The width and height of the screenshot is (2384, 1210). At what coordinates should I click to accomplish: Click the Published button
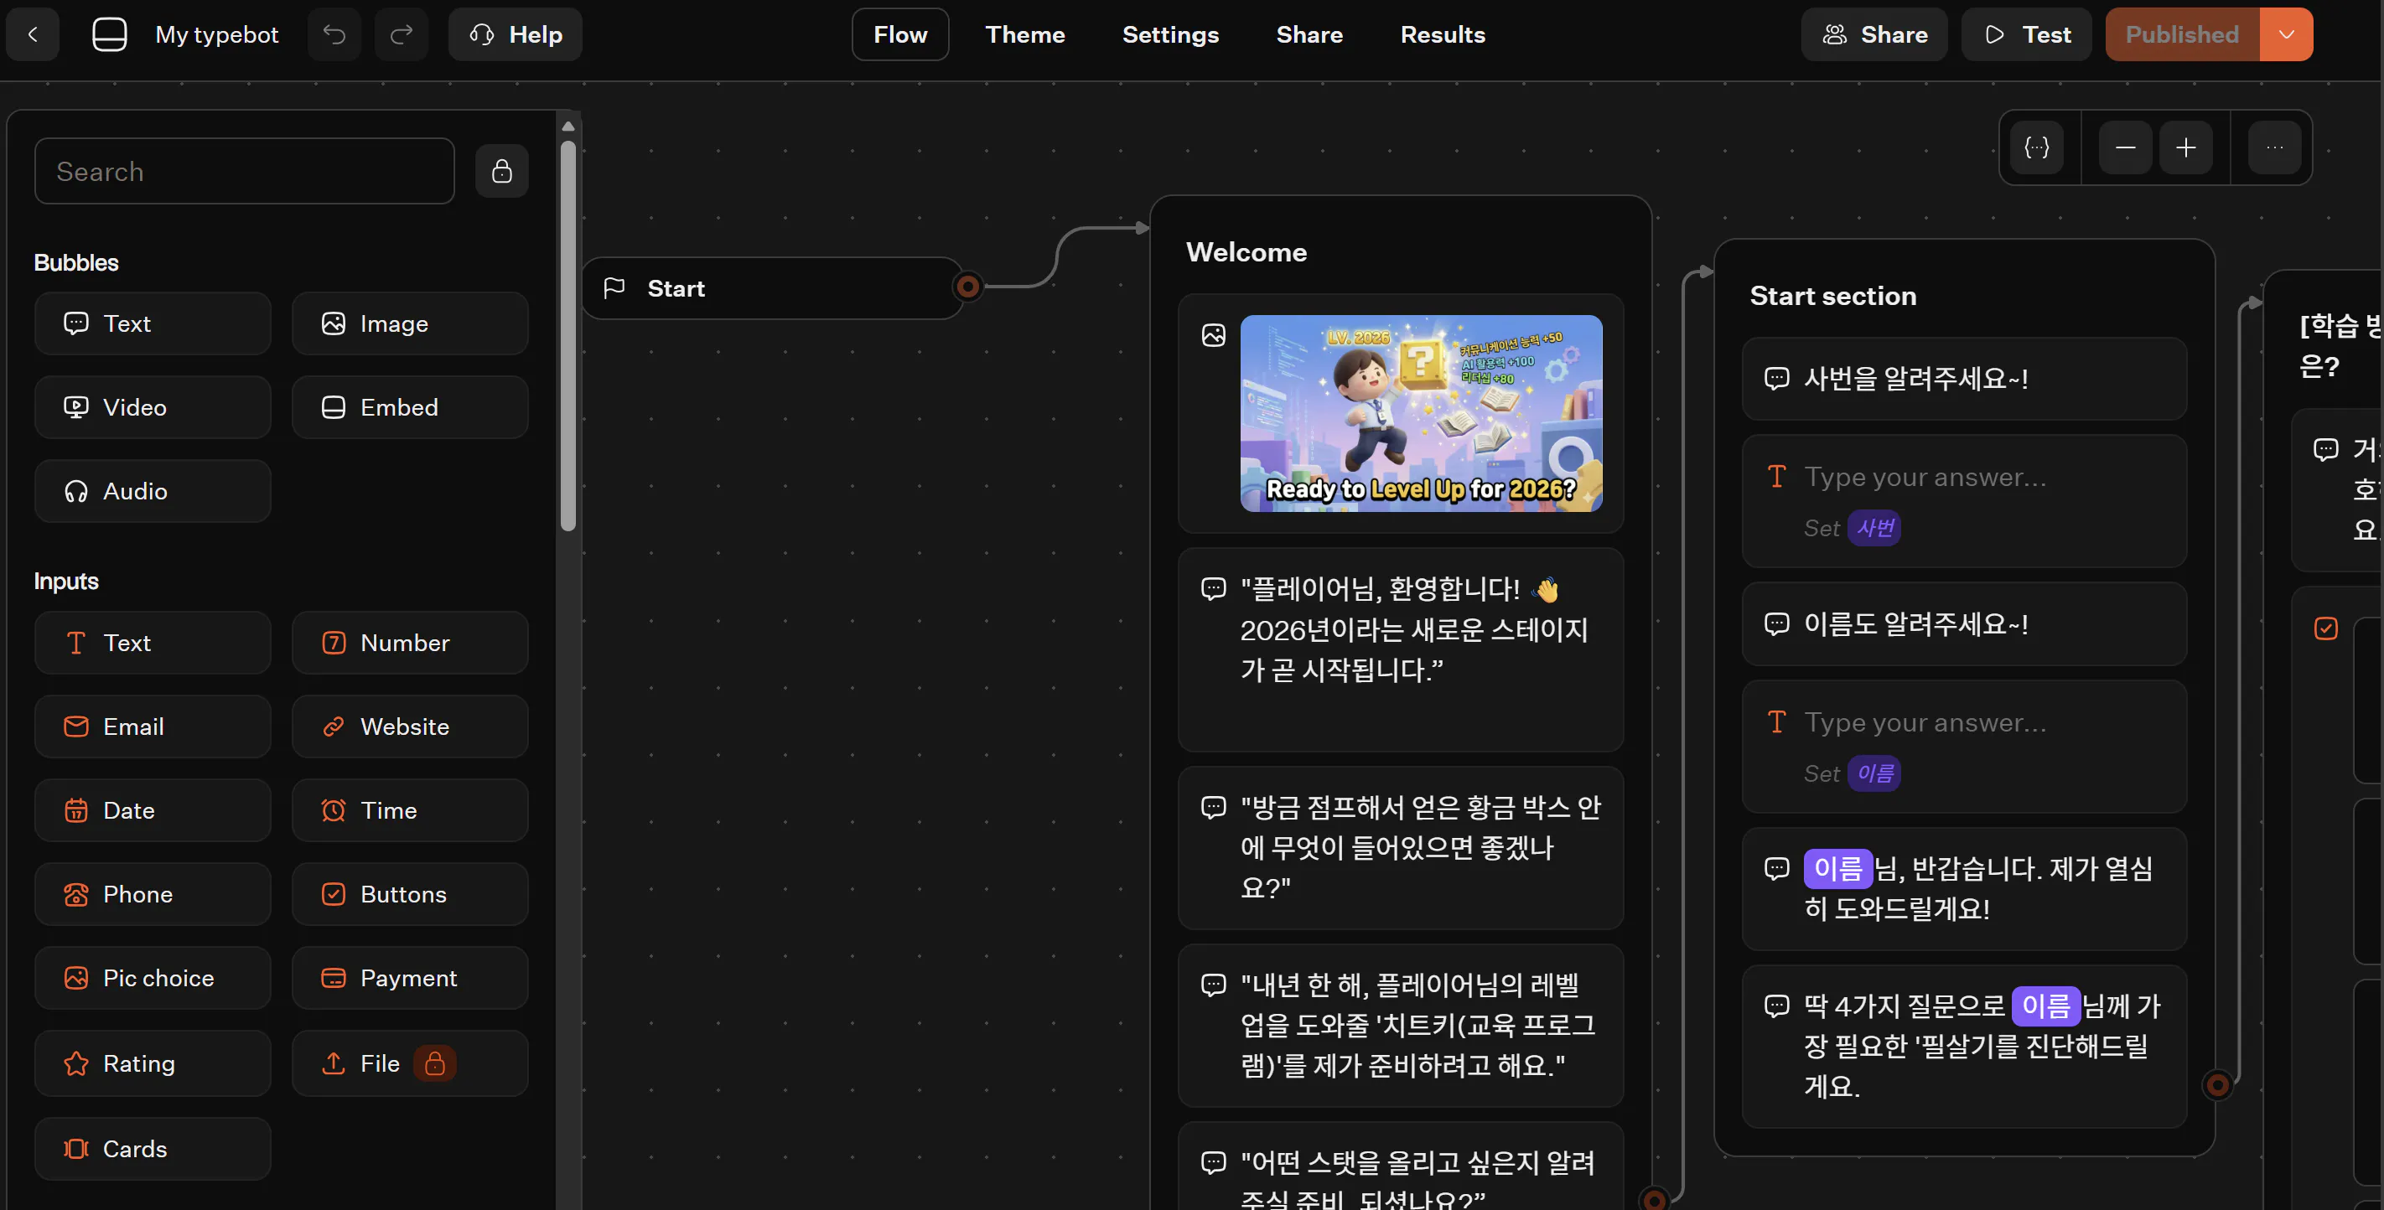pyautogui.click(x=2182, y=34)
